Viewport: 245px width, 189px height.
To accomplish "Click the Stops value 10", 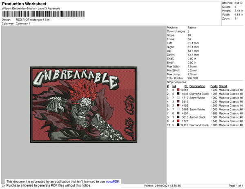I will point(189,35).
